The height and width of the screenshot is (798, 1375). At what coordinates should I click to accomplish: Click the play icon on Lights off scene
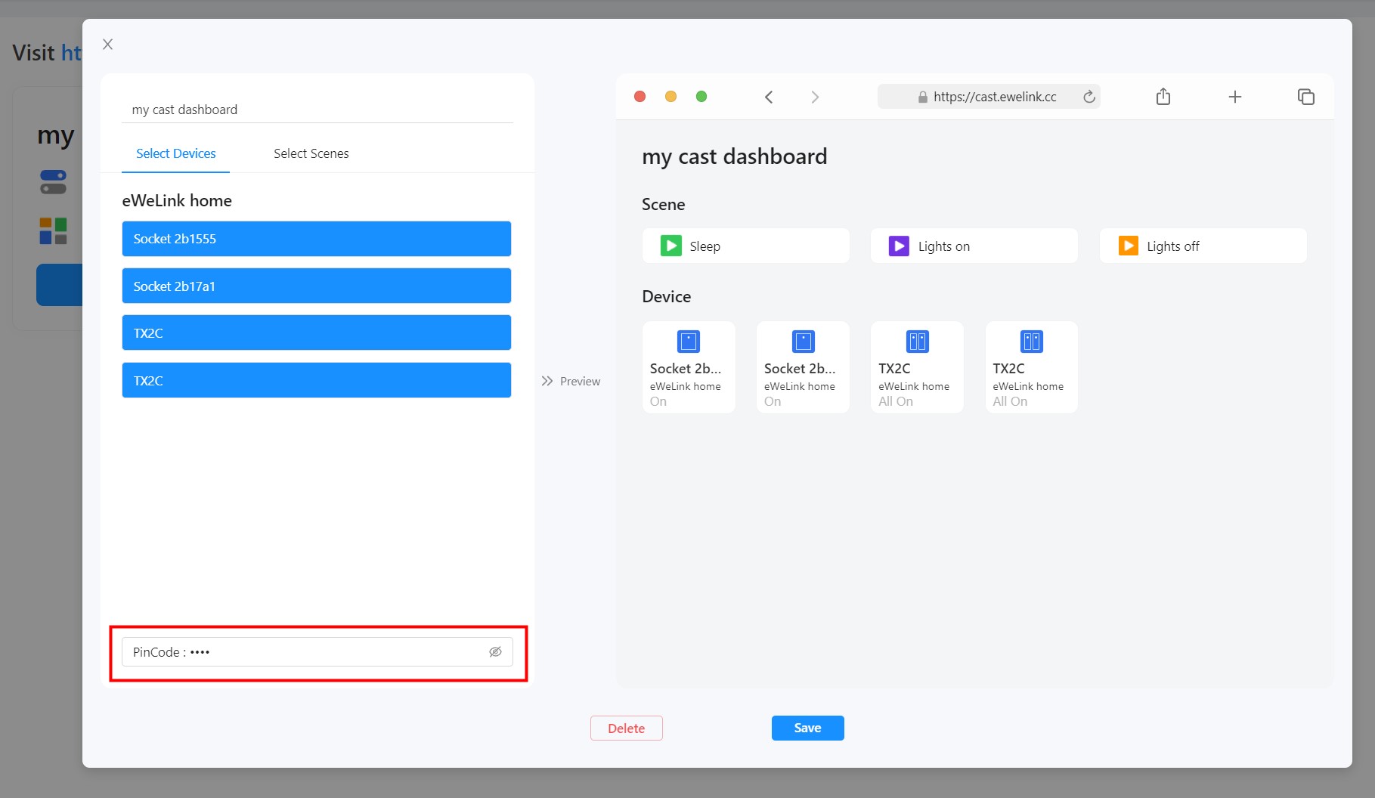click(1127, 246)
